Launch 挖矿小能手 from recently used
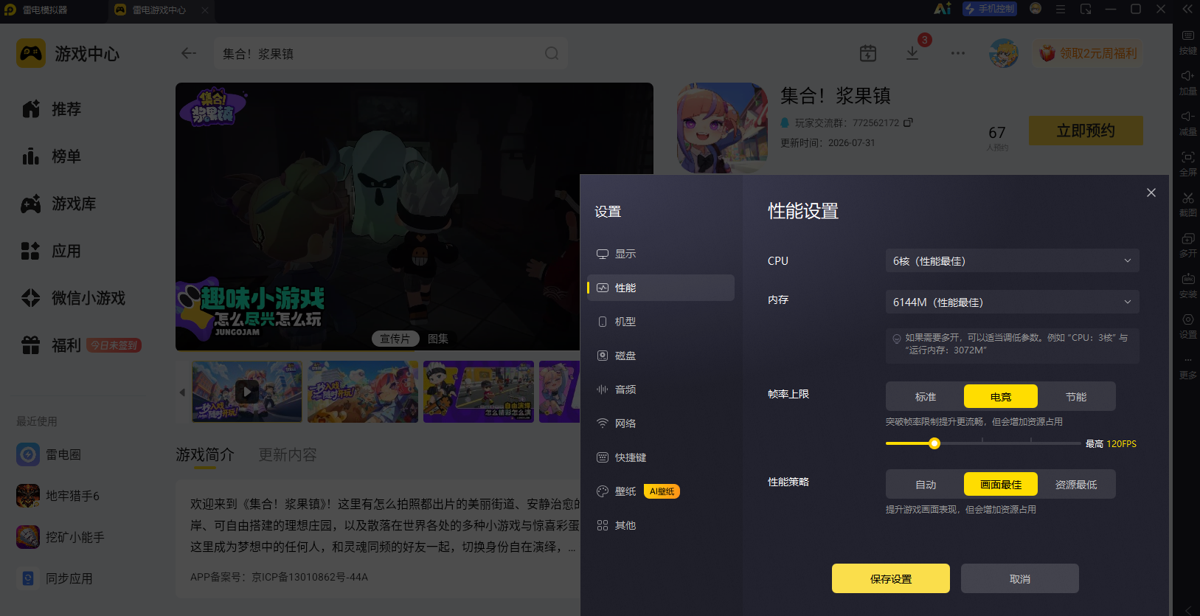This screenshot has width=1200, height=616. pyautogui.click(x=60, y=537)
